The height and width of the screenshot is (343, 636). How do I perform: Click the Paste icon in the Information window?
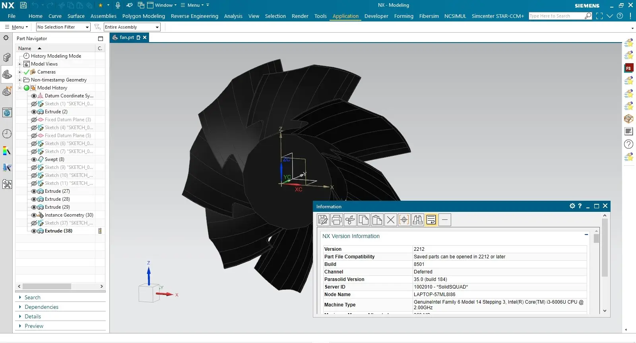click(377, 220)
